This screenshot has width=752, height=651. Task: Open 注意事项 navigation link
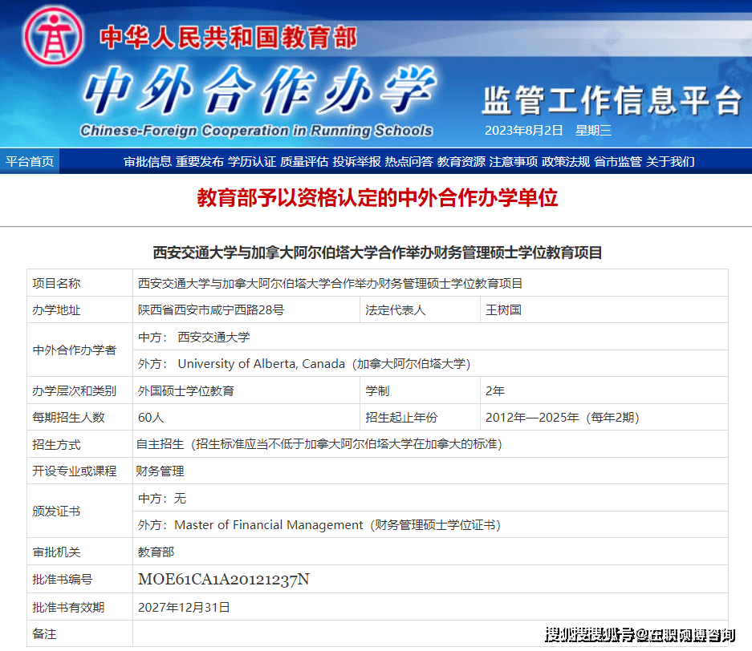point(513,162)
